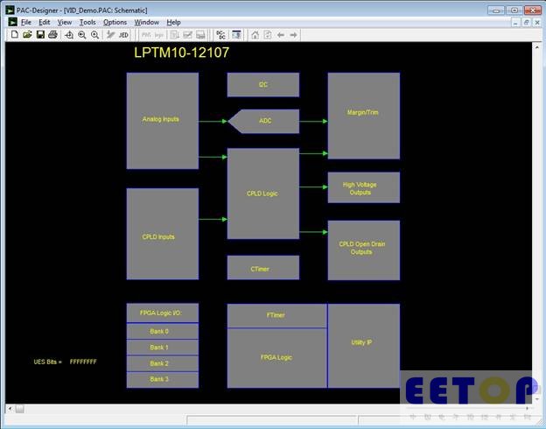Select the Analog Inputs block
Screen dimensions: 546x429
(x=163, y=121)
